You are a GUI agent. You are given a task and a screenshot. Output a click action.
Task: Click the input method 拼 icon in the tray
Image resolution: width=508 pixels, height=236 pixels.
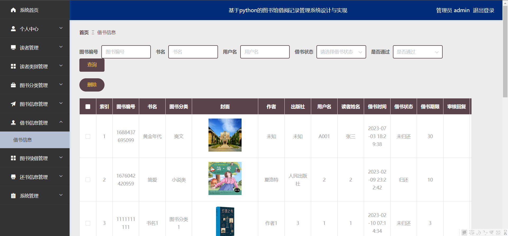(x=464, y=233)
